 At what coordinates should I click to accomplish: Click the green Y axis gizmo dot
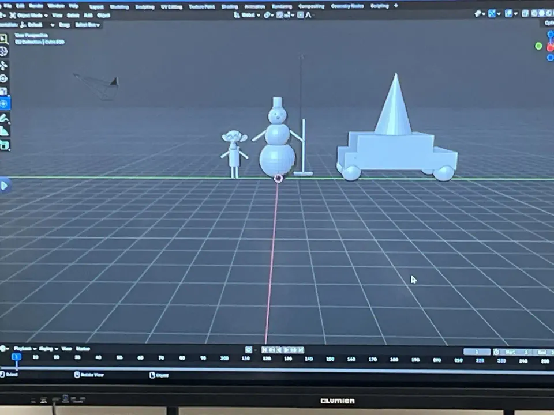point(538,46)
